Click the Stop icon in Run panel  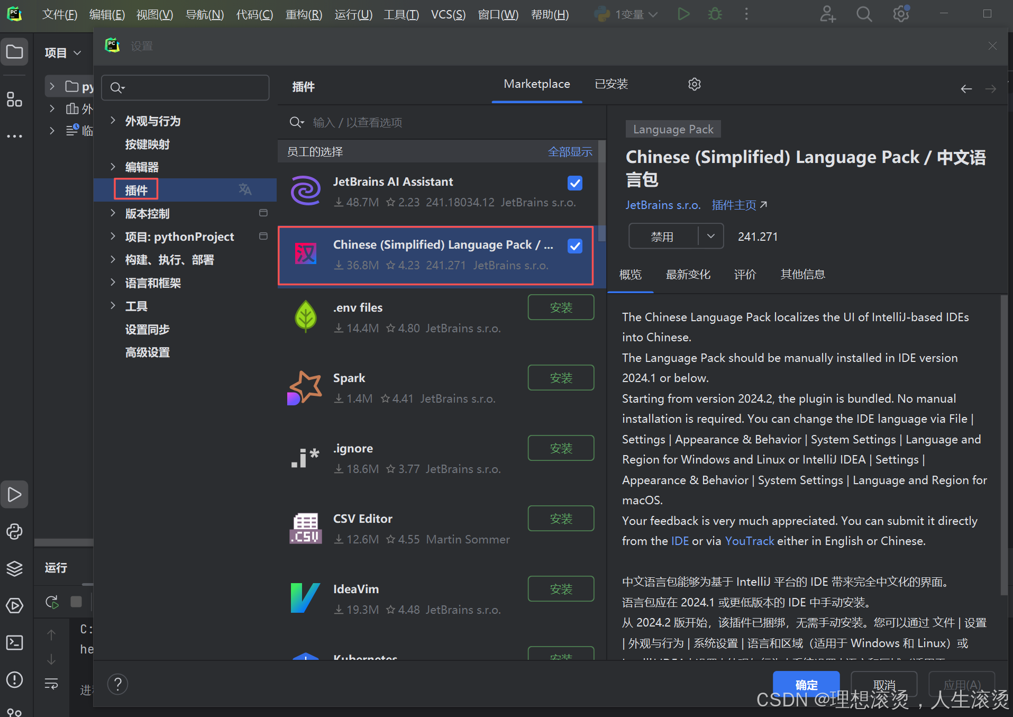coord(76,602)
